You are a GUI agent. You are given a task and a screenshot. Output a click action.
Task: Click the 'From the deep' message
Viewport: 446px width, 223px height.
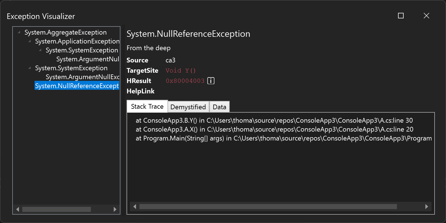click(x=149, y=48)
